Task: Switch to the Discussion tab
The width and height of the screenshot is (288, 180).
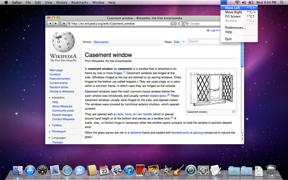Action: [x=101, y=42]
